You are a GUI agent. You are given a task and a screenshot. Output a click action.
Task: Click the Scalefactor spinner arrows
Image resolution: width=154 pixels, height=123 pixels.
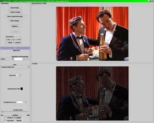point(26,102)
